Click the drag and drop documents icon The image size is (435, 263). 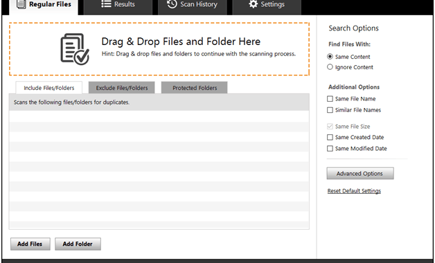coord(75,49)
